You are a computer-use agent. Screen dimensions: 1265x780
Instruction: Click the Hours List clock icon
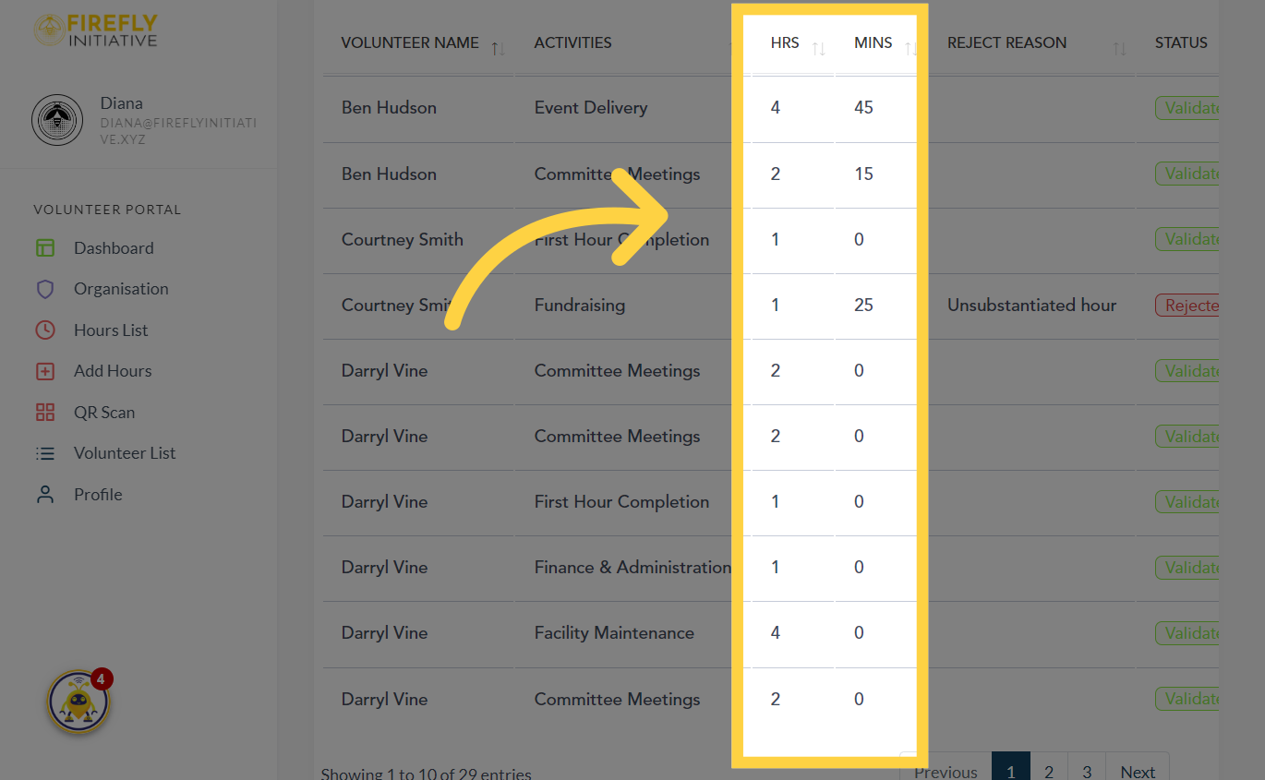(x=45, y=330)
